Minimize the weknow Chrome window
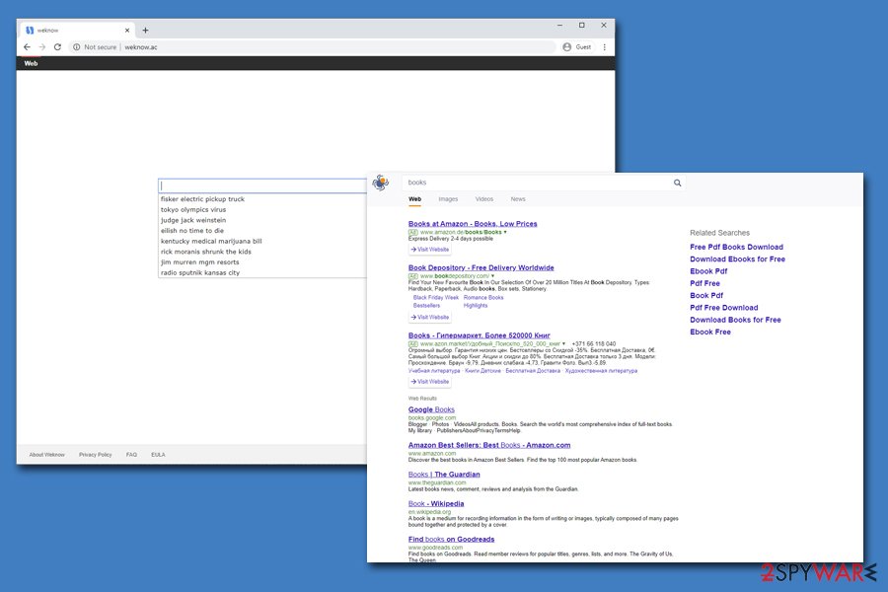This screenshot has height=592, width=888. (559, 25)
